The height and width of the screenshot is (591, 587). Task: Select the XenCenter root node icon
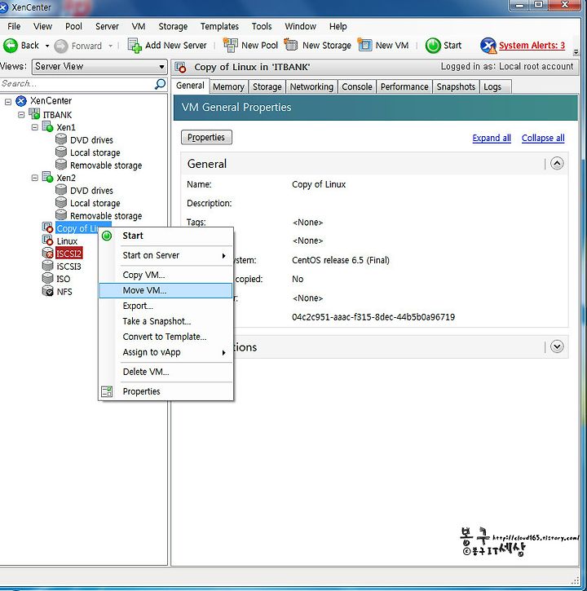point(21,101)
